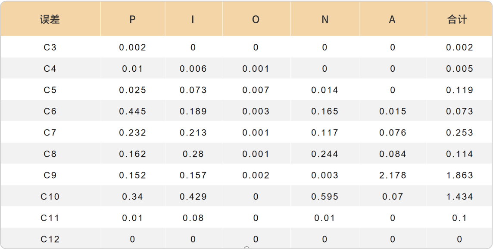Select the I column header
This screenshot has width=493, height=249.
coord(193,19)
